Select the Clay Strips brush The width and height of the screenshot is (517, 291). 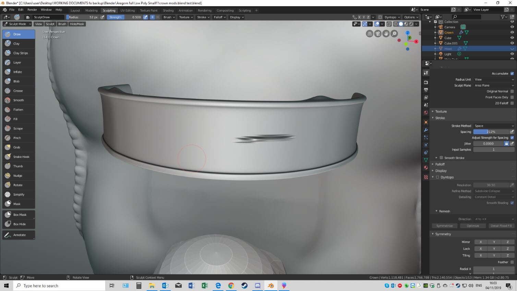19,53
